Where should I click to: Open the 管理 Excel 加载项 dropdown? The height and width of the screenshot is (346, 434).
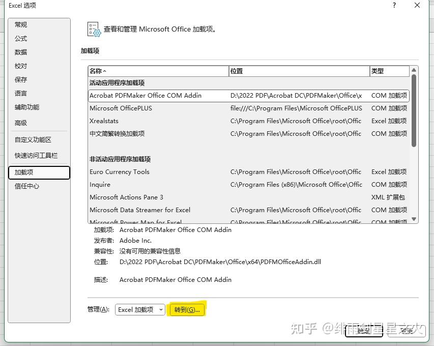[x=140, y=310]
